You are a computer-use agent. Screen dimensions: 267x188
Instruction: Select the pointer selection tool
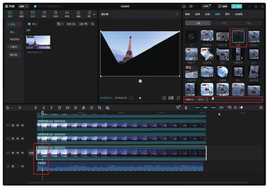pyautogui.click(x=8, y=108)
